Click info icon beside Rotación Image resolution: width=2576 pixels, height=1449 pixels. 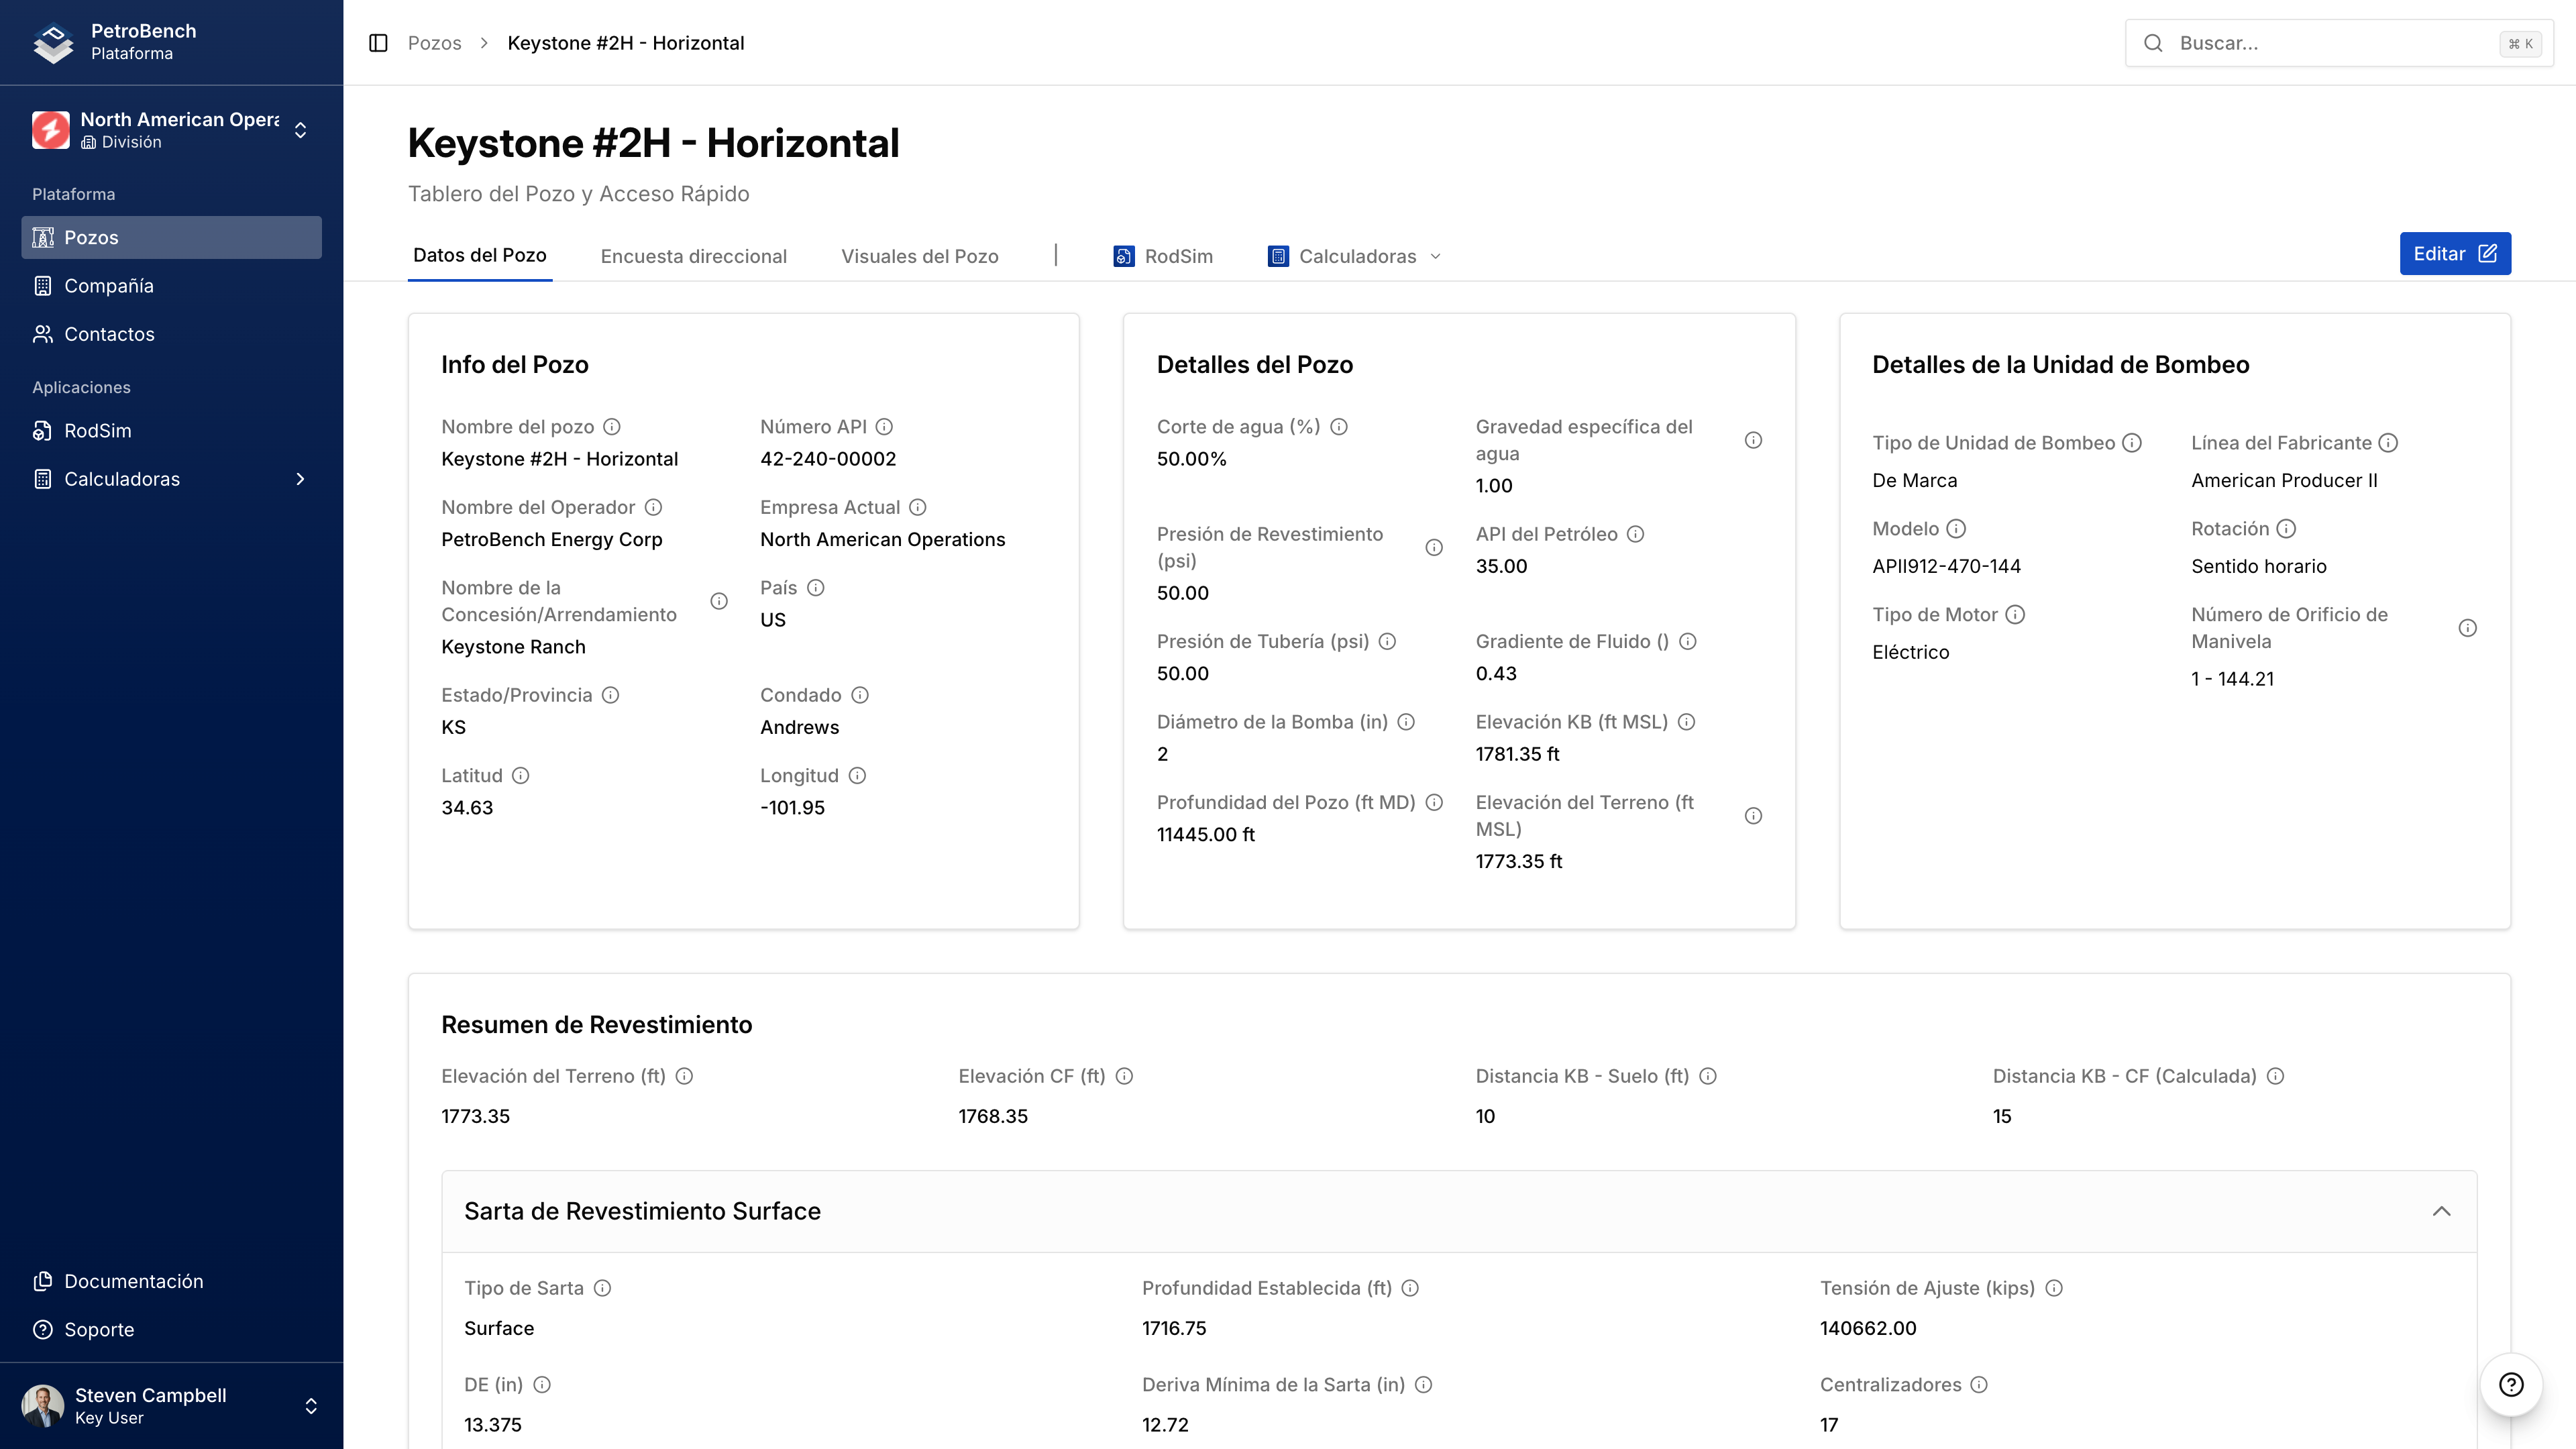click(2286, 529)
